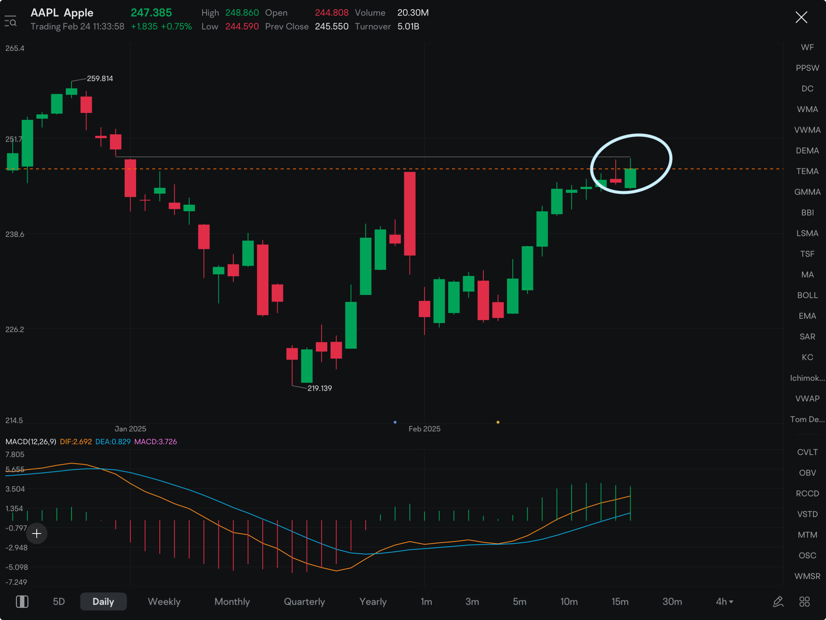Screen dimensions: 826x620
Task: Select the OBV sub-indicator
Action: click(x=807, y=473)
